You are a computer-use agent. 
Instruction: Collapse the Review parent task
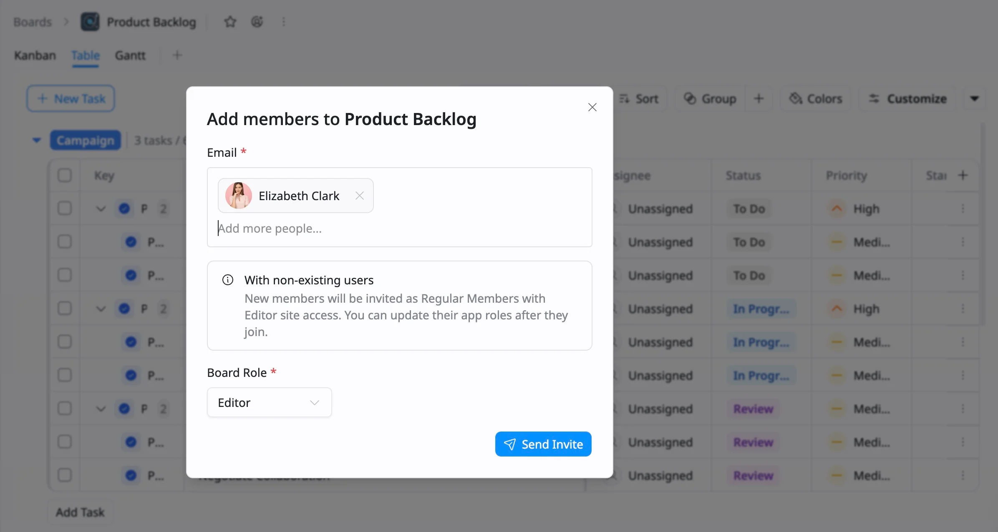(x=101, y=409)
